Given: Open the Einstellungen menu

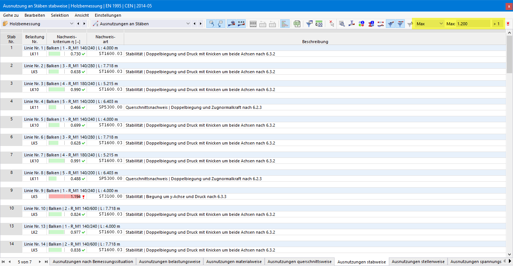Looking at the screenshot, I should click(x=108, y=15).
